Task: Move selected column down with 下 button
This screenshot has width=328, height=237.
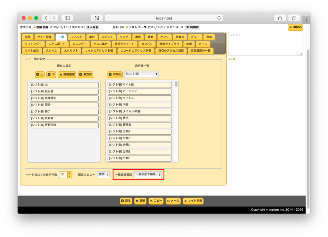Action: 51,74
